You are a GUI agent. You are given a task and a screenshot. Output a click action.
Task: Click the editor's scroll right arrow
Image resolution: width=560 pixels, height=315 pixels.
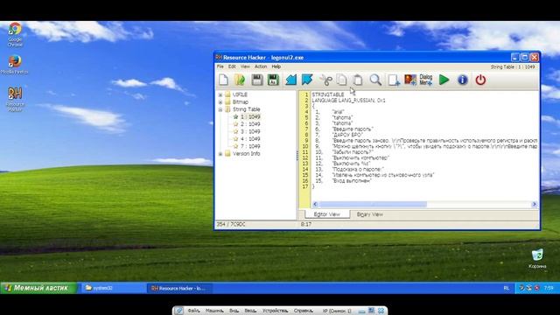click(x=535, y=204)
